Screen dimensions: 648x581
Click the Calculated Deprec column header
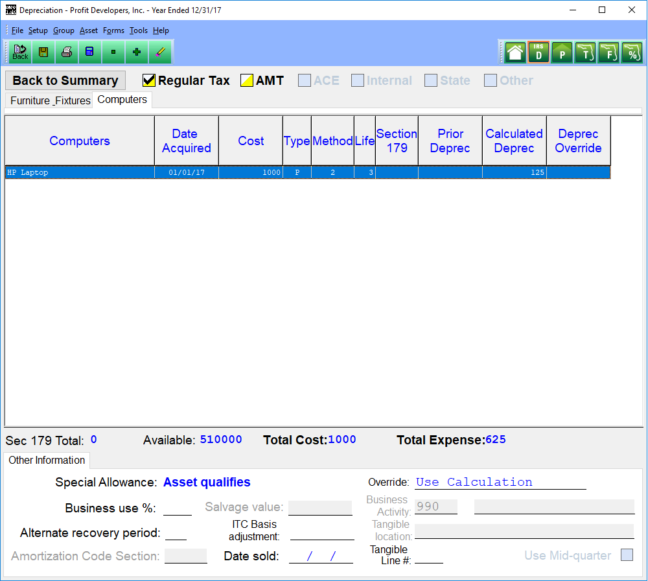click(x=515, y=141)
